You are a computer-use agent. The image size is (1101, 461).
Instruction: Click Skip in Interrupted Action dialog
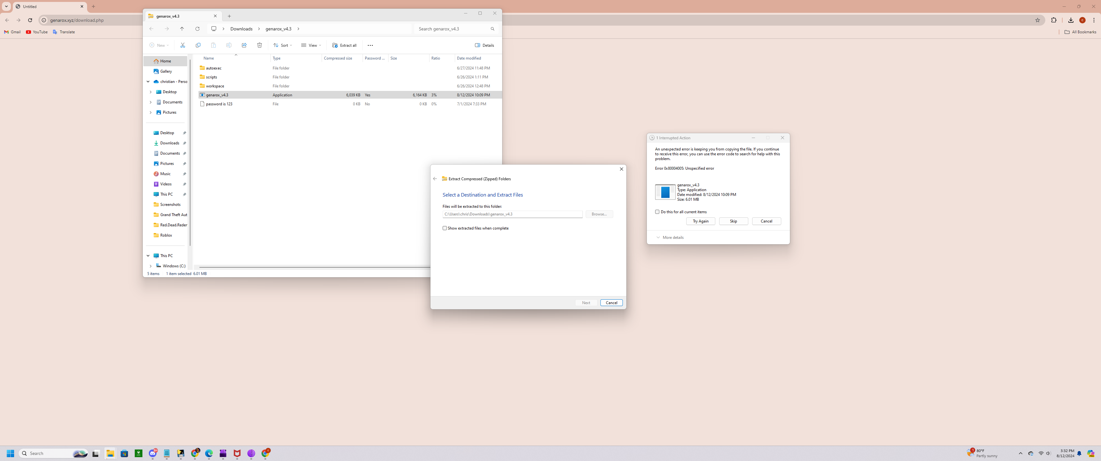tap(734, 221)
